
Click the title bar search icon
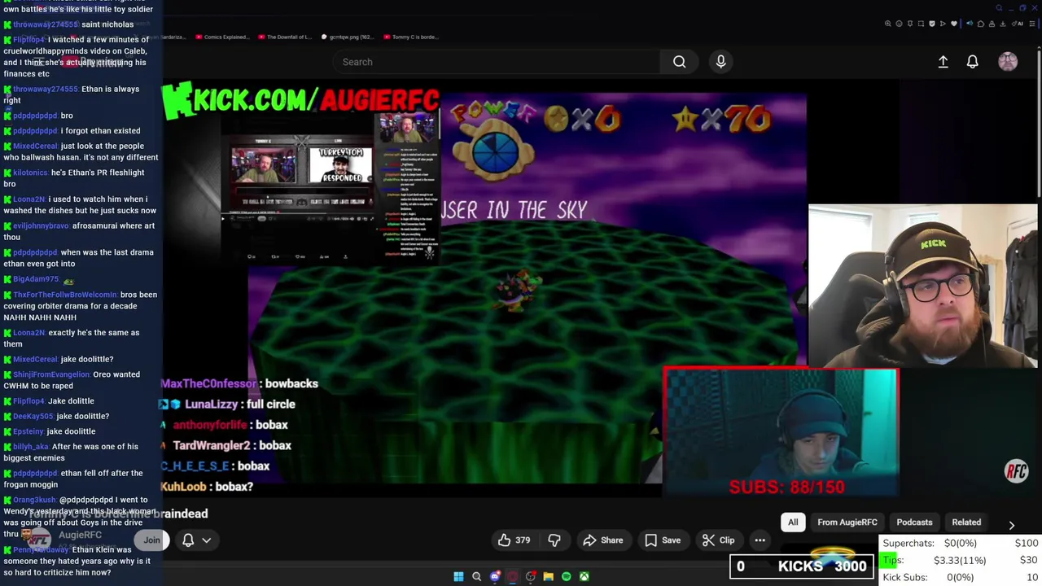[999, 8]
